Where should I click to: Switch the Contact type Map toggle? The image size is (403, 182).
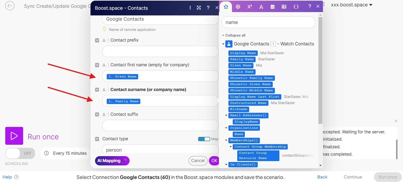click(204, 139)
